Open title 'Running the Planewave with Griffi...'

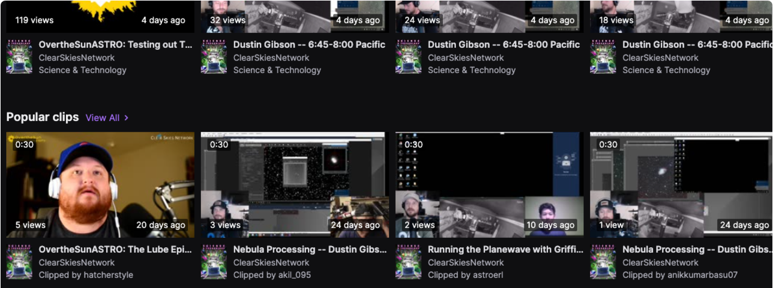click(505, 249)
